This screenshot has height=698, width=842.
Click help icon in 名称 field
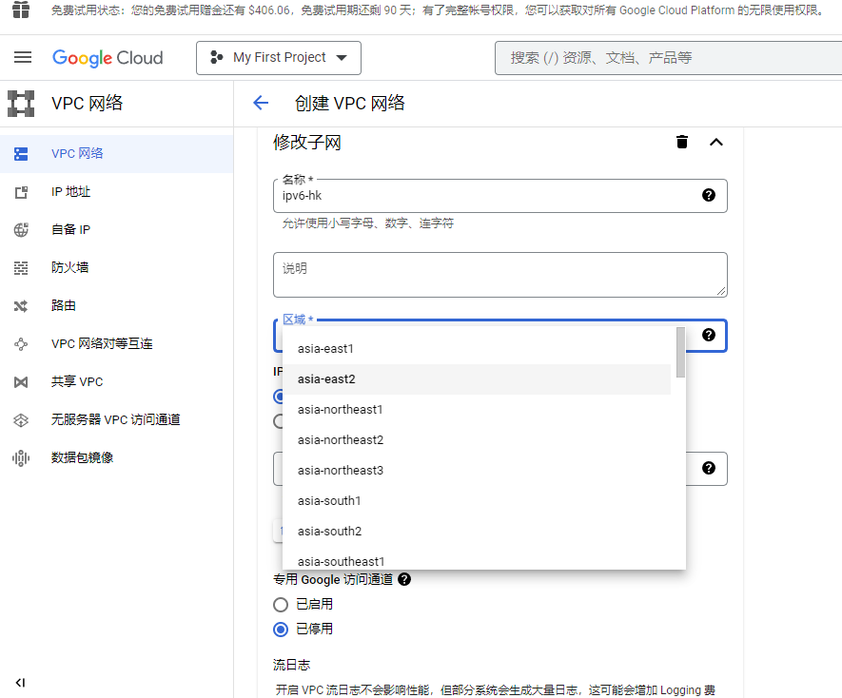click(708, 195)
